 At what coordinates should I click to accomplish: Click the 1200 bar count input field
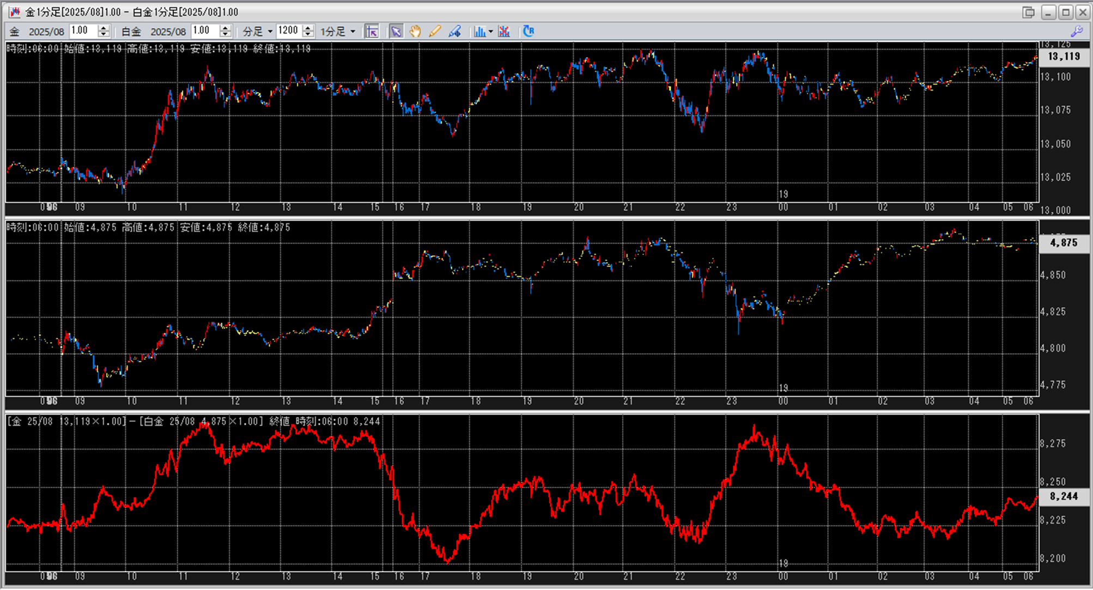288,31
